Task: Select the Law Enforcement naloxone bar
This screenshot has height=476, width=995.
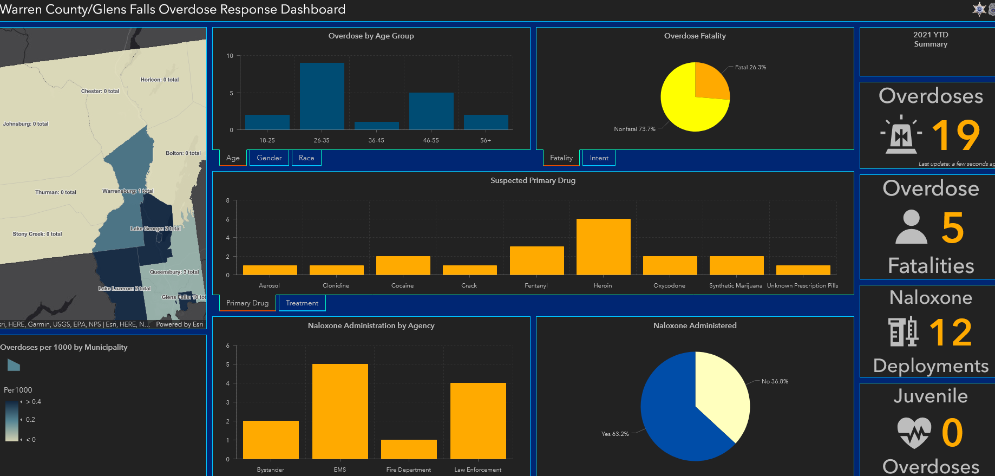Action: (x=478, y=421)
